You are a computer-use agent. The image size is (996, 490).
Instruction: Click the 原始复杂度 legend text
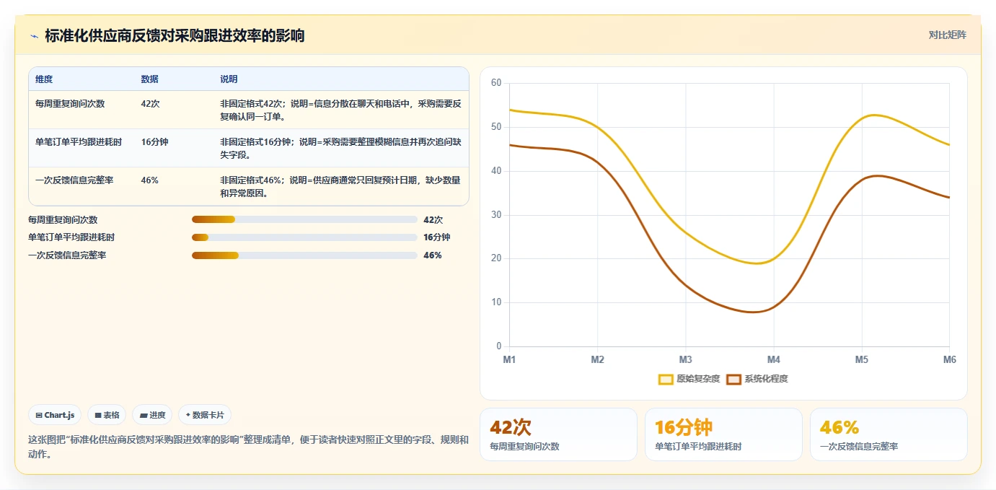(698, 379)
